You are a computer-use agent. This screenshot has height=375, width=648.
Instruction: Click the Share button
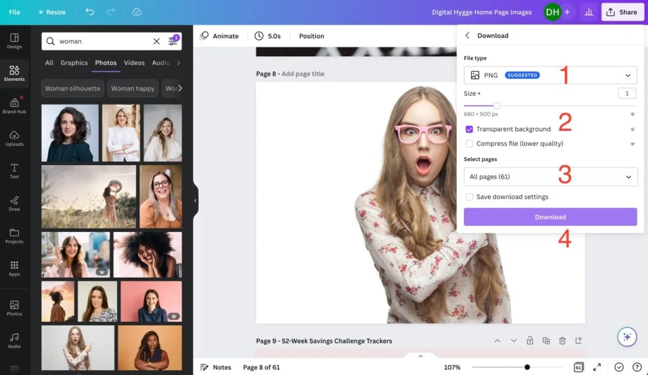click(x=622, y=12)
